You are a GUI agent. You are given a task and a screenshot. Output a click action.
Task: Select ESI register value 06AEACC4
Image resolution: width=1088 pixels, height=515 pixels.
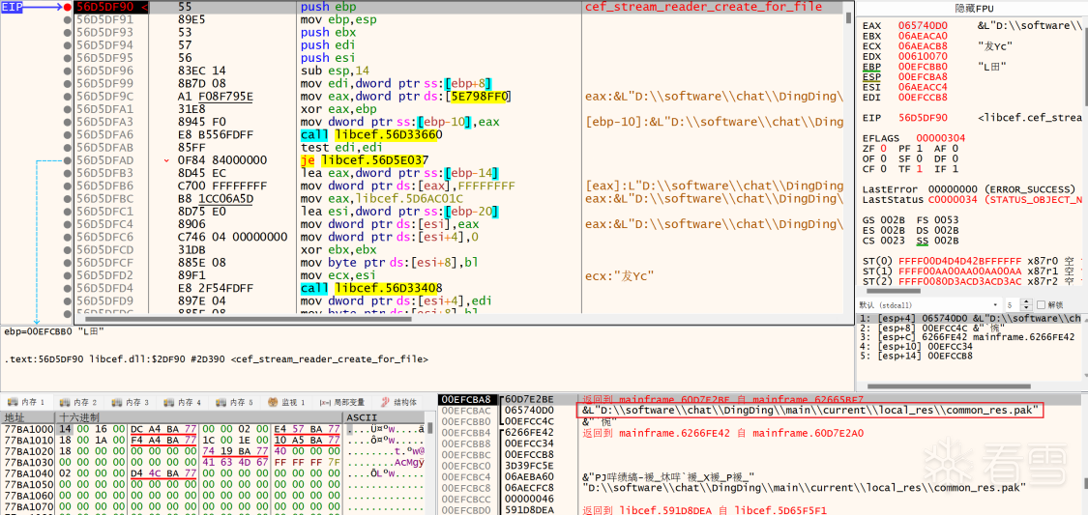click(922, 87)
